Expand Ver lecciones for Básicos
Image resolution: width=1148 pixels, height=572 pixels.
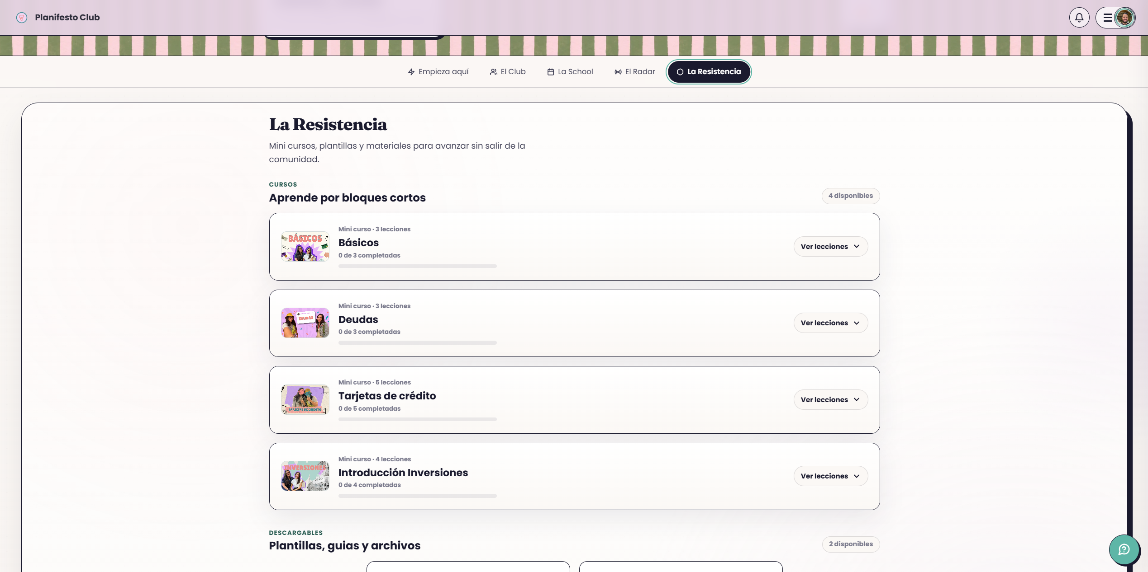831,247
